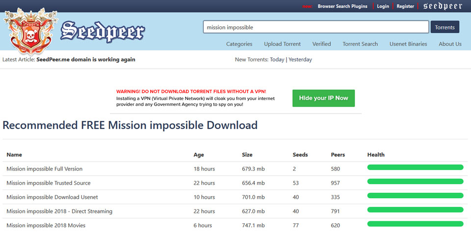Image resolution: width=471 pixels, height=235 pixels.
Task: Click the 656.4 mb size value
Action: pos(253,183)
